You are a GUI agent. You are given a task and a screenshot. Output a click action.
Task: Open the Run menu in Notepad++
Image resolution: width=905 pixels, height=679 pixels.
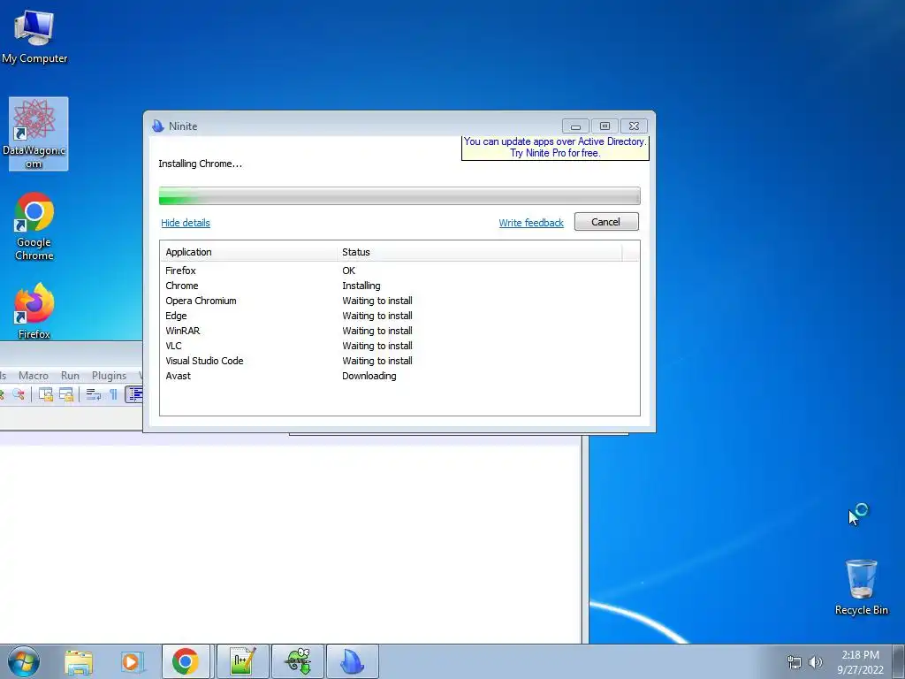coord(71,375)
